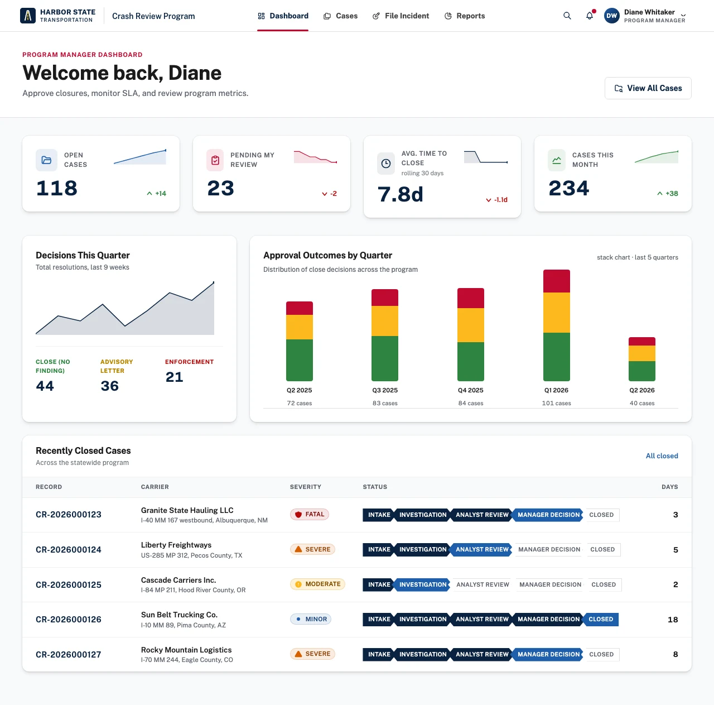Open the Cases tab
714x705 pixels.
click(x=340, y=16)
